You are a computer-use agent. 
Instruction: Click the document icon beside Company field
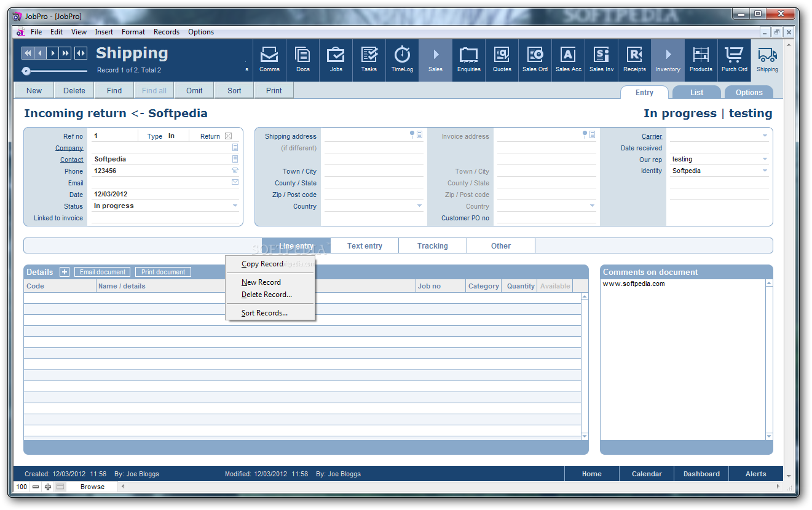coord(235,148)
